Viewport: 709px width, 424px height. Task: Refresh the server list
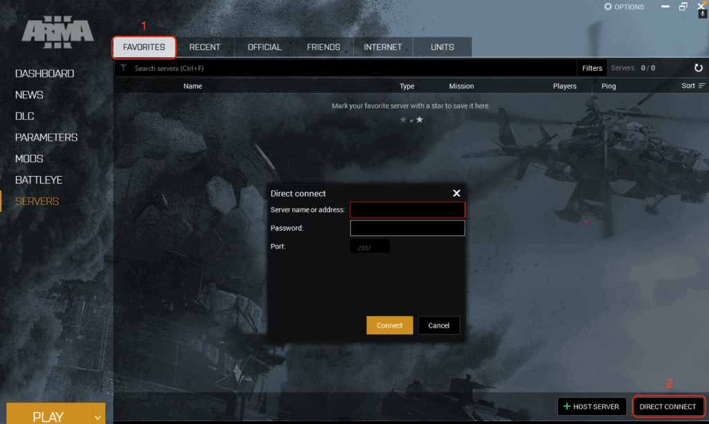coord(698,68)
